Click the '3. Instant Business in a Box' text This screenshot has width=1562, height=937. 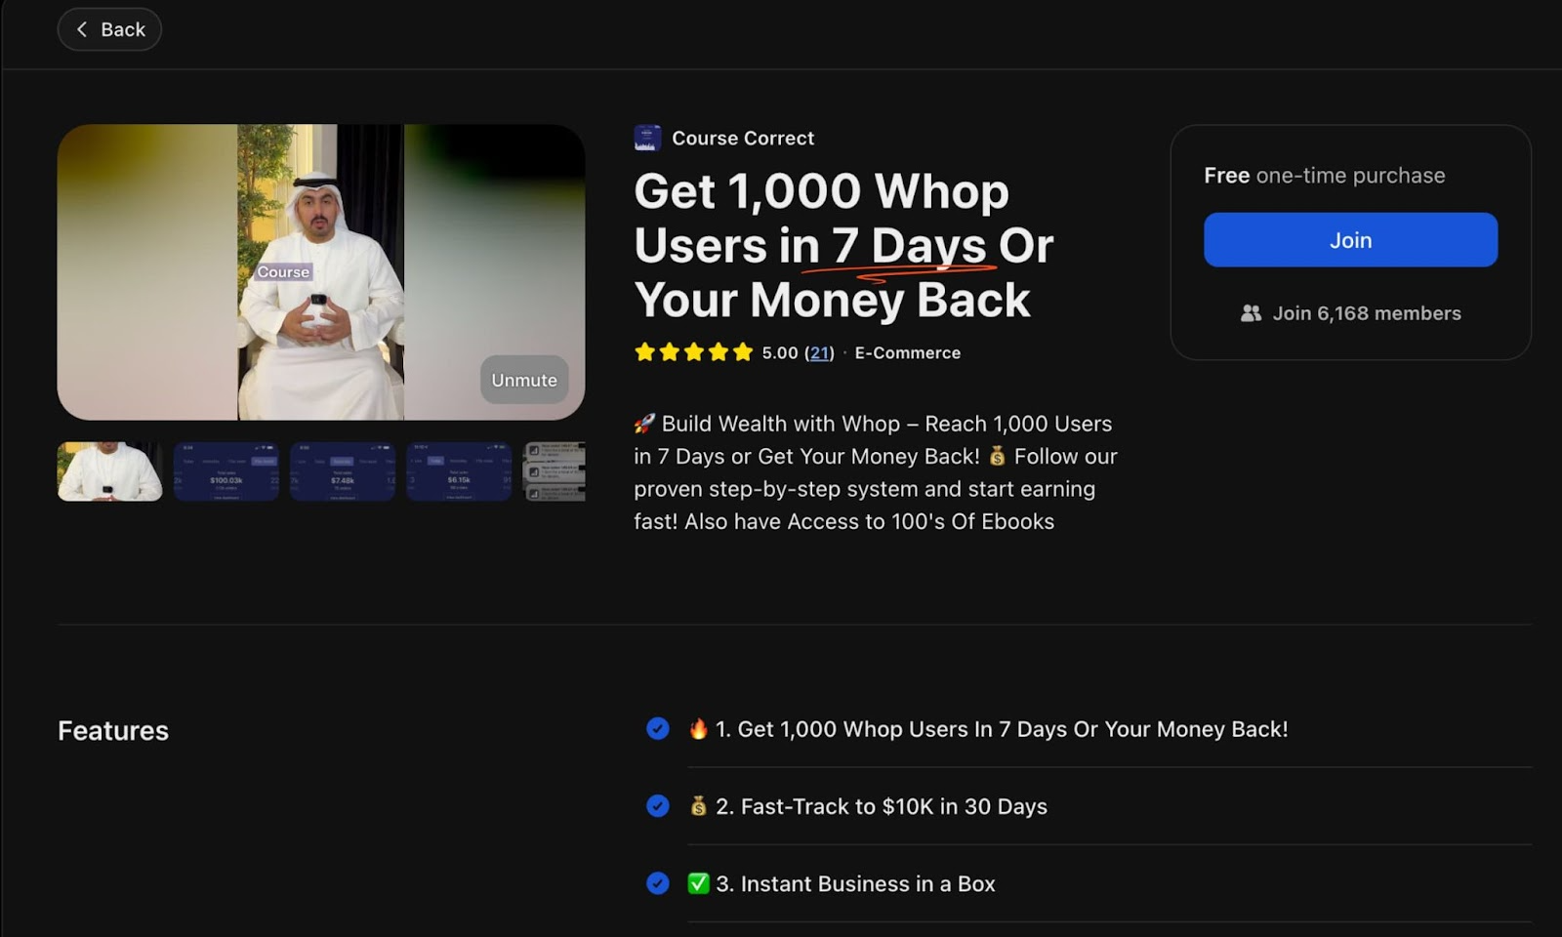point(855,883)
